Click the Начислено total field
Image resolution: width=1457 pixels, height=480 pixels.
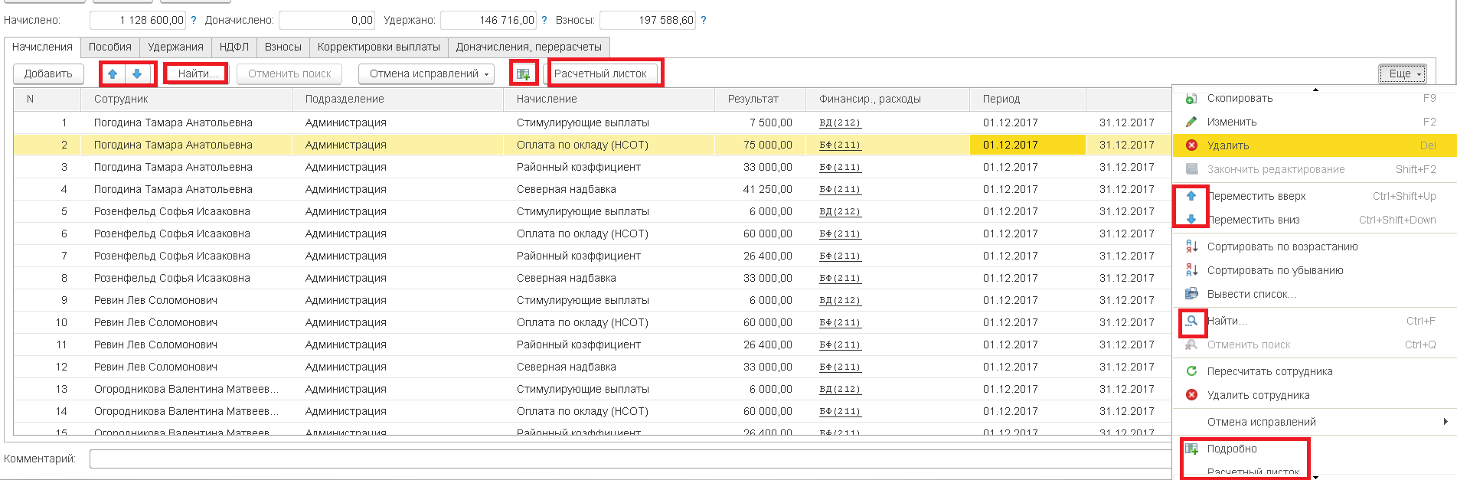pos(138,21)
